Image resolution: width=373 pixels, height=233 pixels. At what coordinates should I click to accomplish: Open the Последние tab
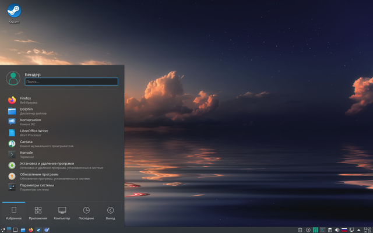(86, 213)
